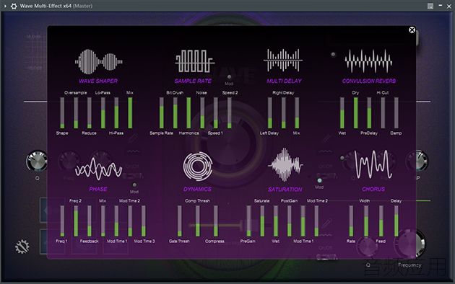The image size is (455, 284).
Task: Adjust the Chorus Rate slider
Action: [x=351, y=221]
